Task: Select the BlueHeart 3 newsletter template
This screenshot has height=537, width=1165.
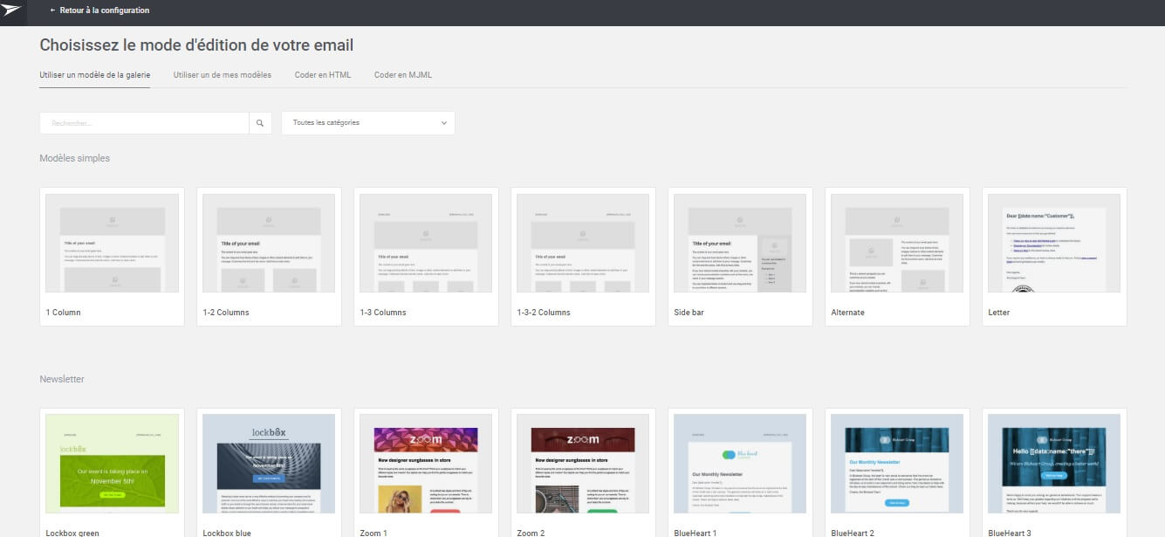Action: click(1054, 464)
